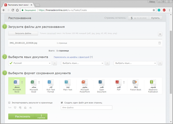Bookmark the page with the star icon

tap(154, 10)
